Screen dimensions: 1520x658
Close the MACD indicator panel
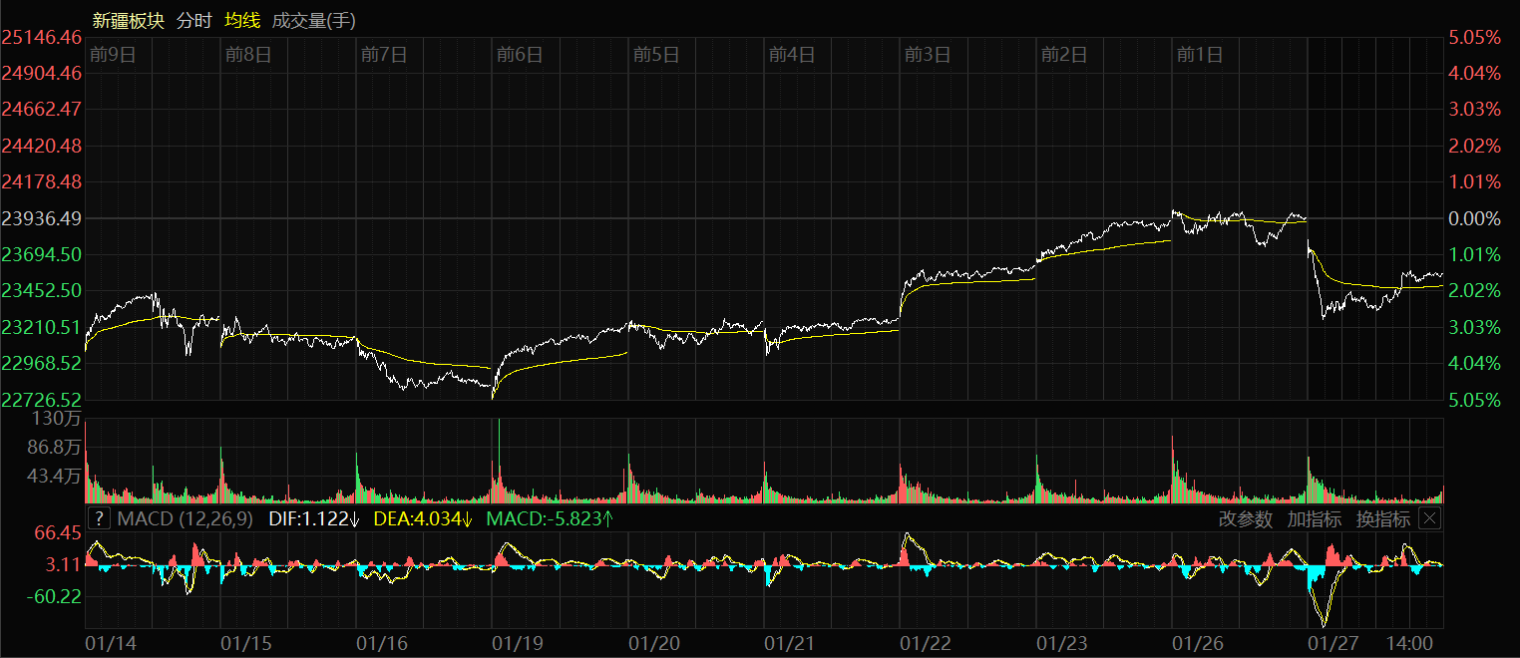tap(1429, 518)
